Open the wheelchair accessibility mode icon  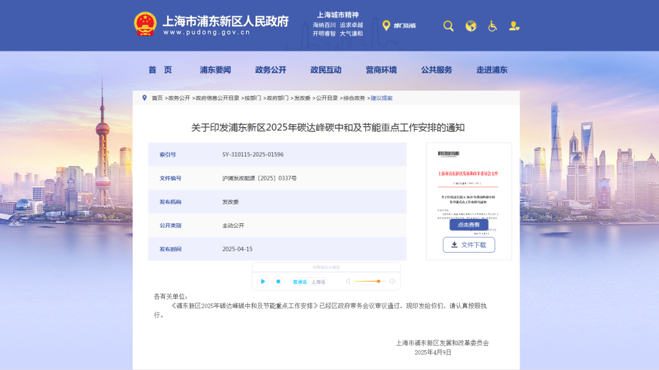(x=492, y=26)
